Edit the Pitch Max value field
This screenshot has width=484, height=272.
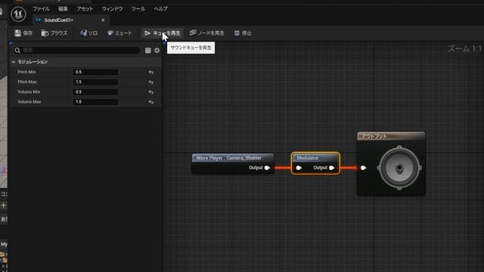95,82
